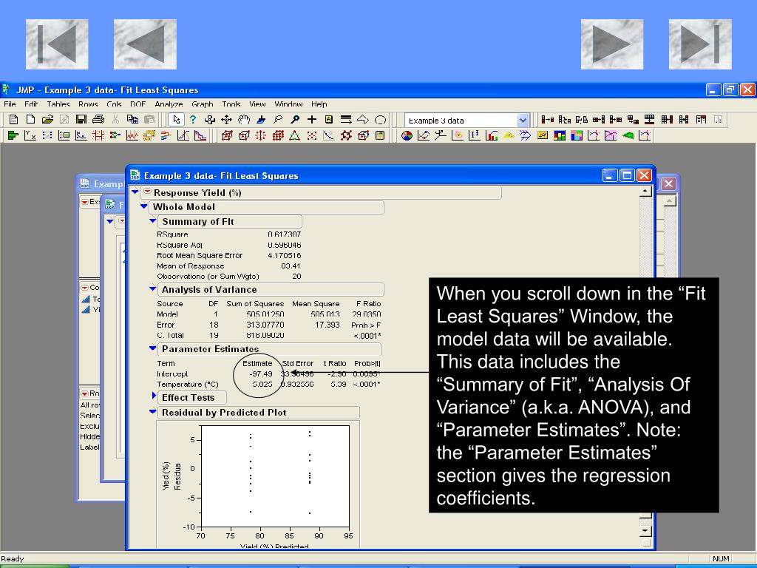This screenshot has height=568, width=757.
Task: Click the green surface plot icon
Action: click(x=628, y=136)
